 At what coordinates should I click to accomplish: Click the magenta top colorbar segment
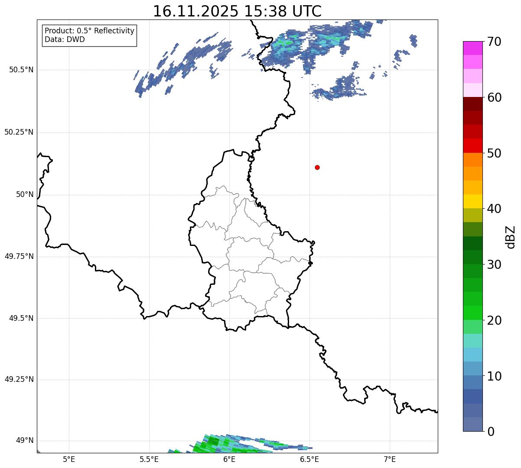point(472,48)
